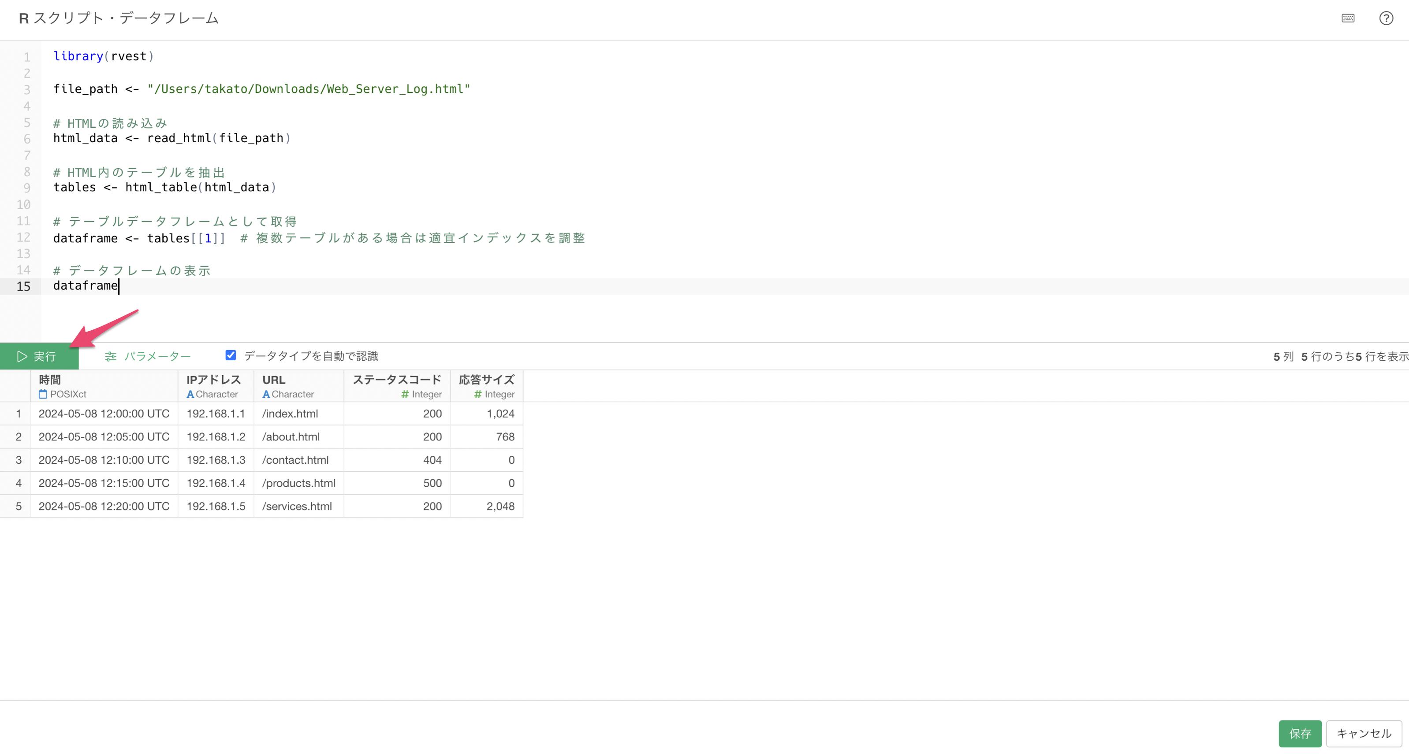Click row number 5 in table
Viewport: 1409px width, 754px height.
pyautogui.click(x=19, y=506)
